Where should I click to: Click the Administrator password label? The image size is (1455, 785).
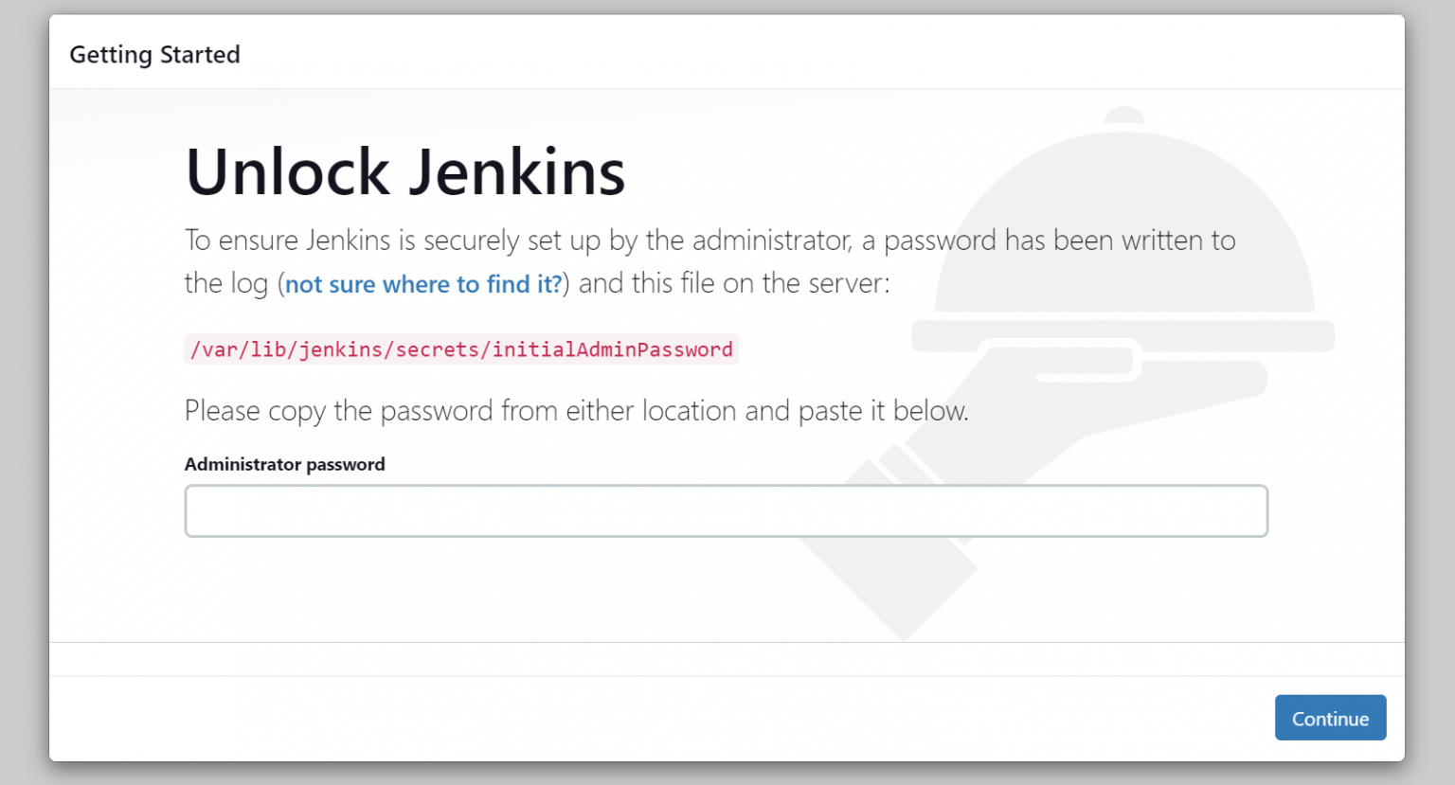pyautogui.click(x=284, y=464)
